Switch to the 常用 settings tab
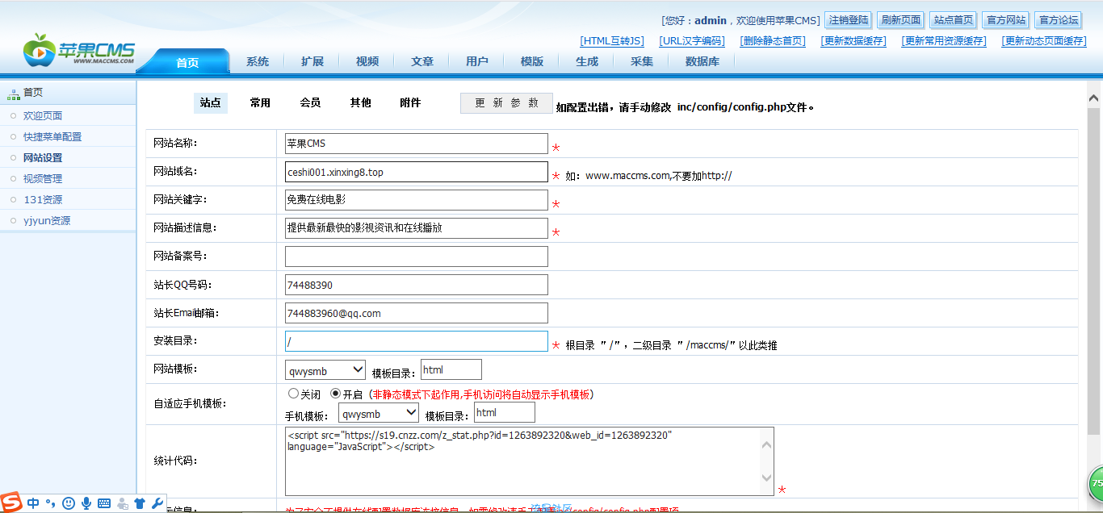 (x=260, y=102)
